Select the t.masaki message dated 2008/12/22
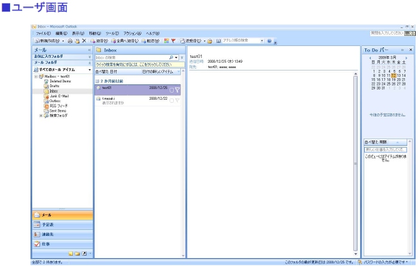The width and height of the screenshot is (418, 267). [137, 101]
